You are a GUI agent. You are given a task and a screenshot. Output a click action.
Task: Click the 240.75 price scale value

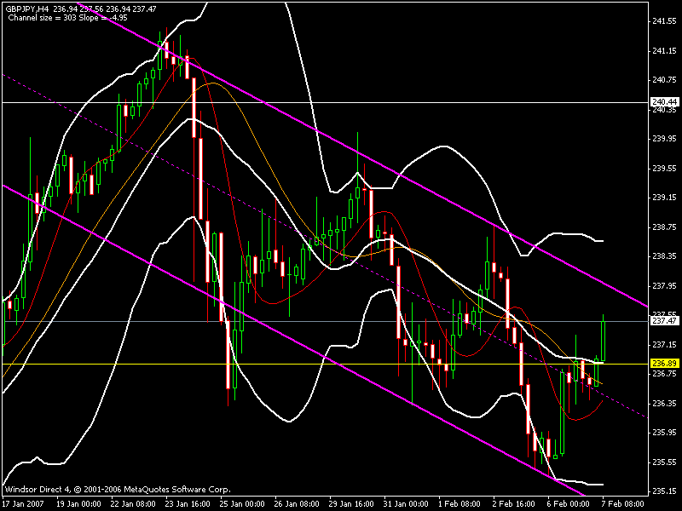pyautogui.click(x=665, y=79)
